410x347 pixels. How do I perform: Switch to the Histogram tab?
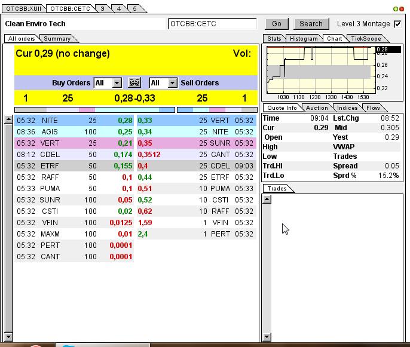(304, 39)
